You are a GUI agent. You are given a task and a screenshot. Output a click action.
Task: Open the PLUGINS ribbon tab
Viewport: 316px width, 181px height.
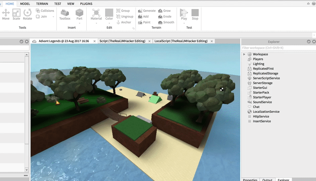[86, 4]
